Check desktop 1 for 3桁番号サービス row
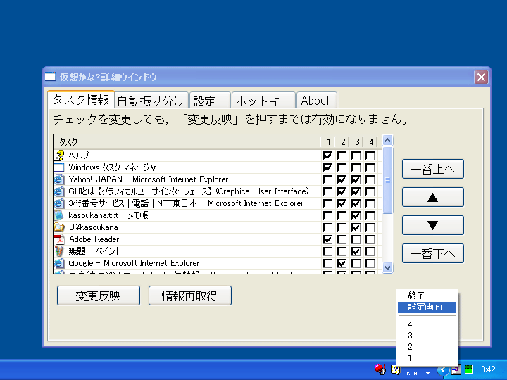The height and width of the screenshot is (380, 507). coord(327,203)
